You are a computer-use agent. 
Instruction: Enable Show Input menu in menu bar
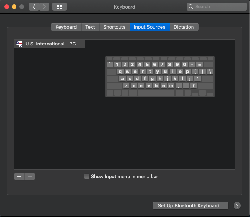pos(87,176)
